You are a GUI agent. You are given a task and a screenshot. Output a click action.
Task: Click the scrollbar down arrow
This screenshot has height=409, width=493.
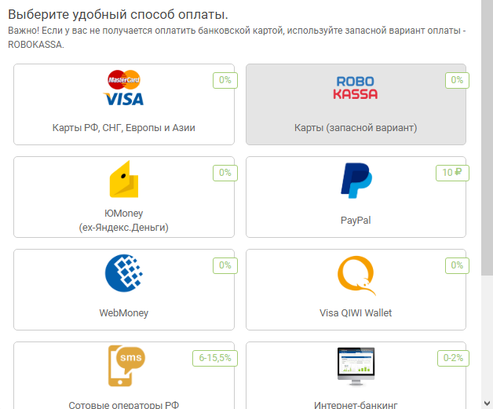[487, 403]
